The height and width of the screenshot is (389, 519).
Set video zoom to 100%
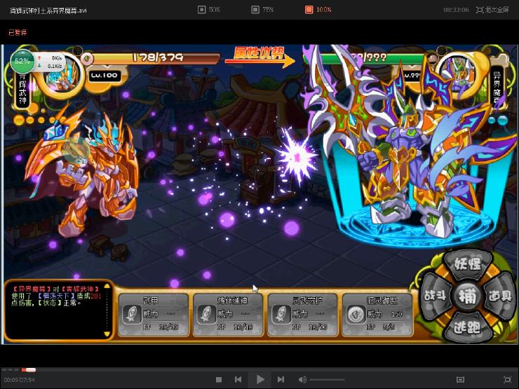318,10
